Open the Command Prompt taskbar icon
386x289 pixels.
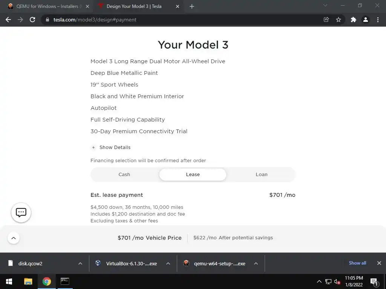[65, 281]
